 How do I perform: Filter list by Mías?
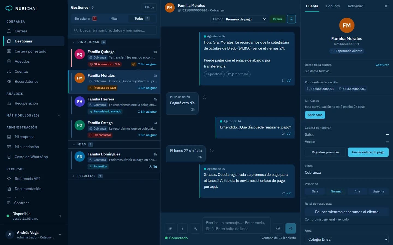114,19
